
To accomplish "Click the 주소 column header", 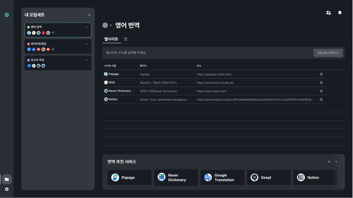I will coord(199,66).
